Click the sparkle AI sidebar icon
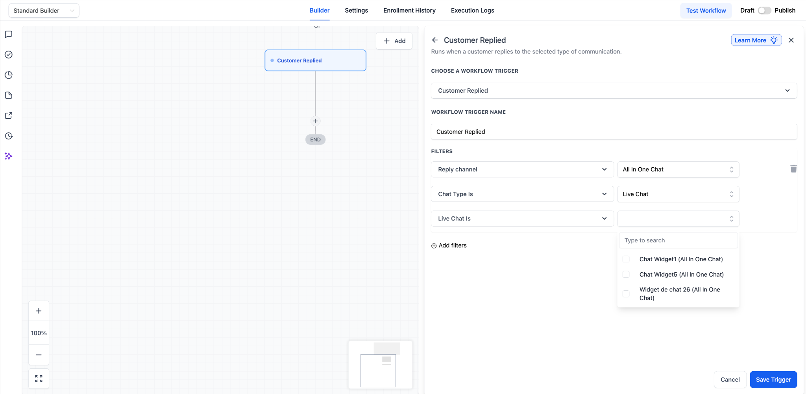 point(9,156)
